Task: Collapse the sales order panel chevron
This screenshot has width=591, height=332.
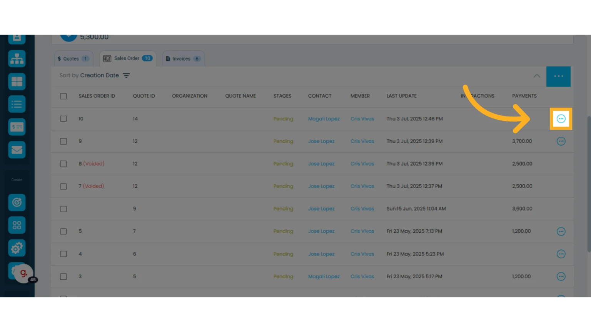Action: (x=537, y=76)
